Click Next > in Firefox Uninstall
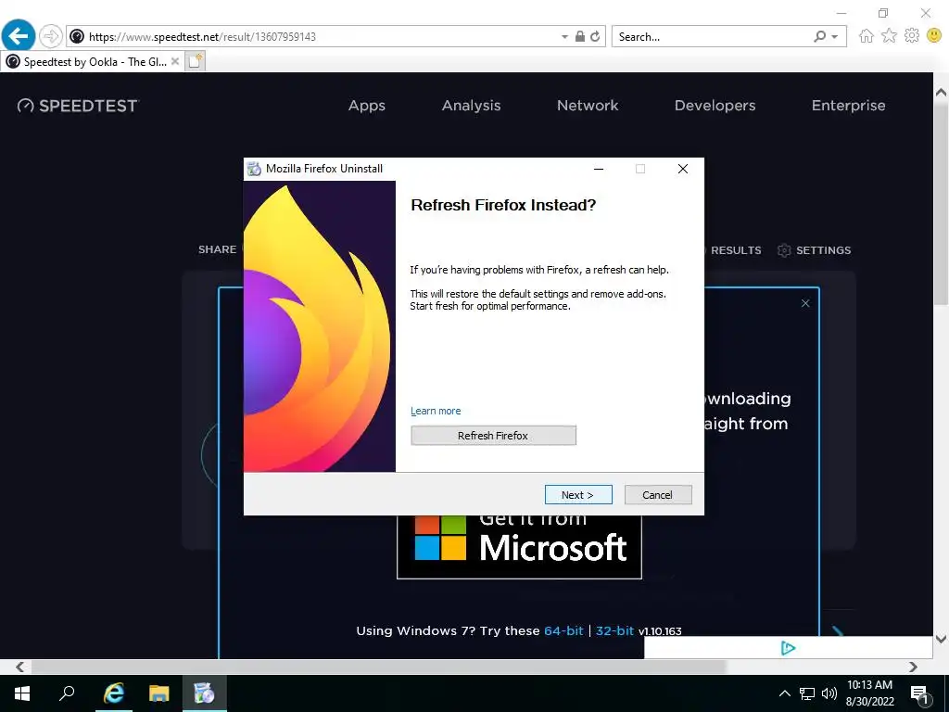The width and height of the screenshot is (949, 712). [578, 495]
